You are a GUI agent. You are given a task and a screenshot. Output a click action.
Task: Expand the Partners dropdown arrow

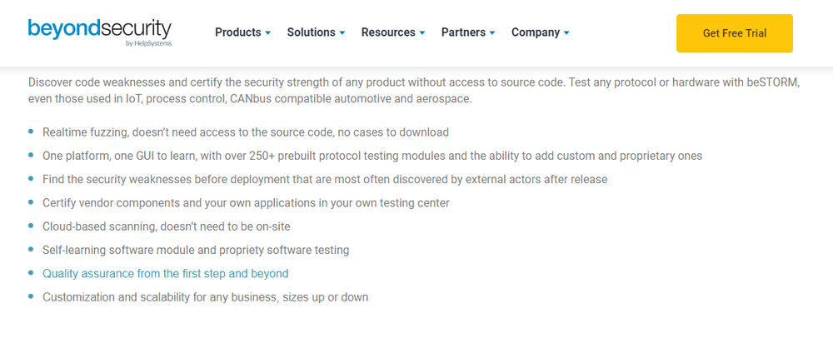[x=492, y=33]
